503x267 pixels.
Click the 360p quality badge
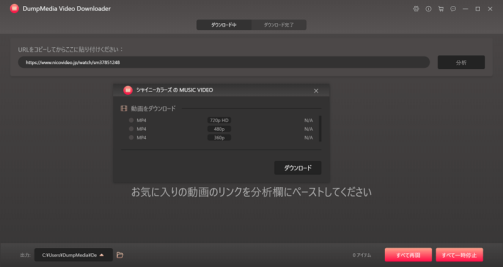pyautogui.click(x=219, y=138)
